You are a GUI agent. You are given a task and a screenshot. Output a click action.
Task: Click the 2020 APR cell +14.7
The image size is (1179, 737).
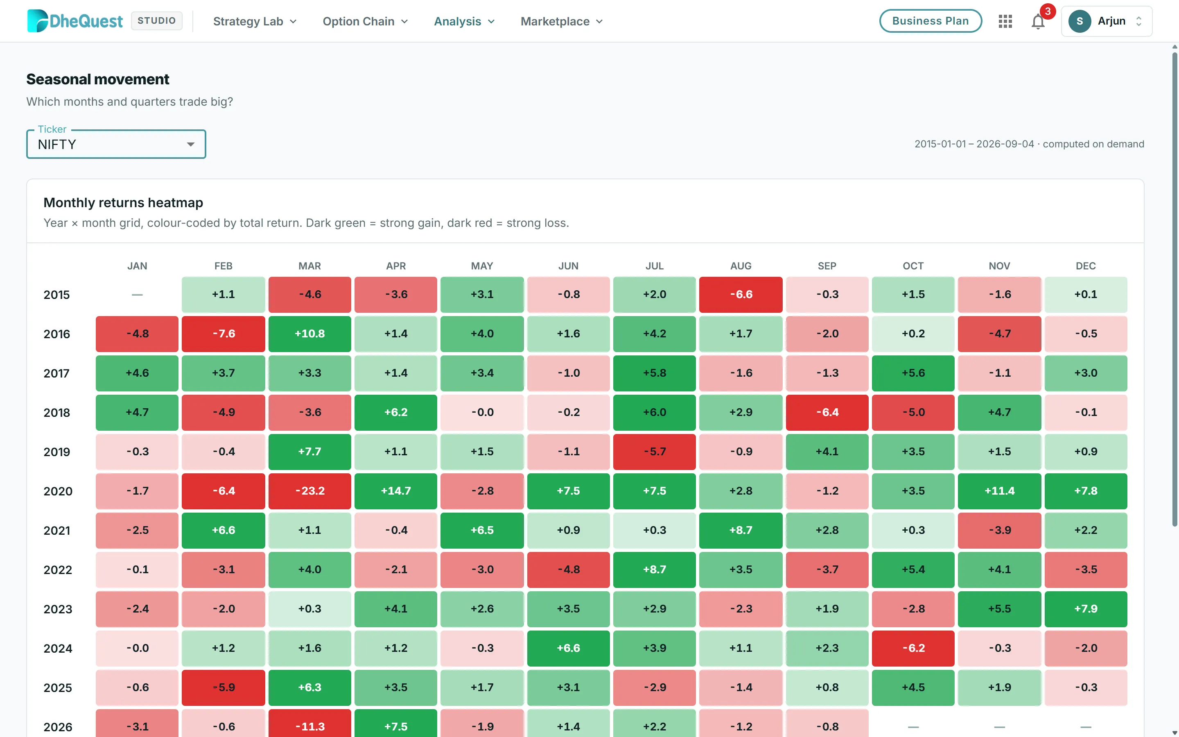pos(395,491)
